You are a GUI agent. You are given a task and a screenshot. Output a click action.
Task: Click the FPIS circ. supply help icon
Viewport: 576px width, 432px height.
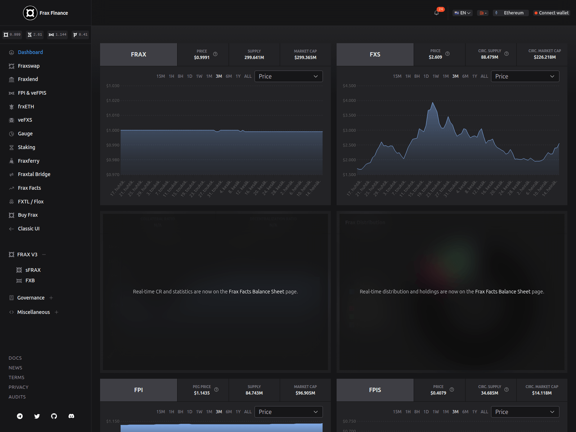coord(507,390)
